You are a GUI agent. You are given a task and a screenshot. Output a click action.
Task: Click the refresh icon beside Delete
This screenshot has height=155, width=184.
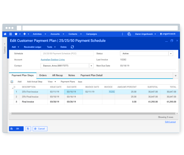(72, 47)
